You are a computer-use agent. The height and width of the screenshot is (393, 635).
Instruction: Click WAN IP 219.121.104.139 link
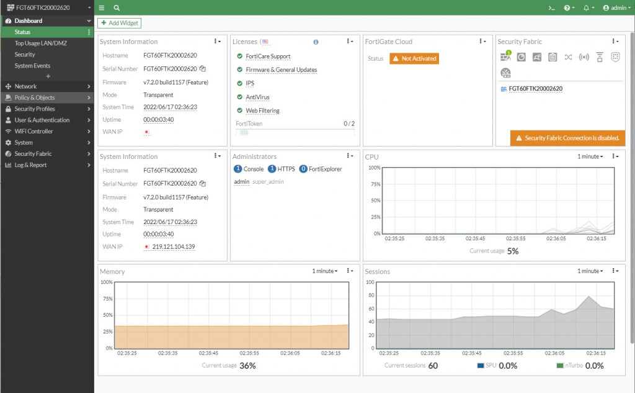(174, 246)
